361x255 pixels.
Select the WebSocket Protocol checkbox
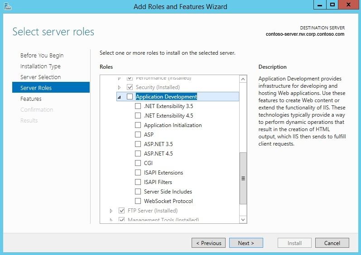pyautogui.click(x=138, y=201)
